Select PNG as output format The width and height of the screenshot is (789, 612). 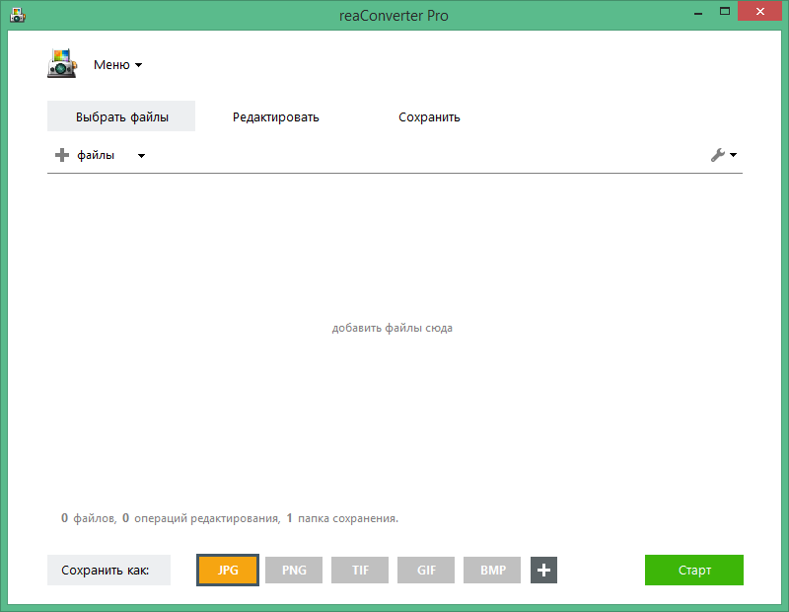click(293, 570)
